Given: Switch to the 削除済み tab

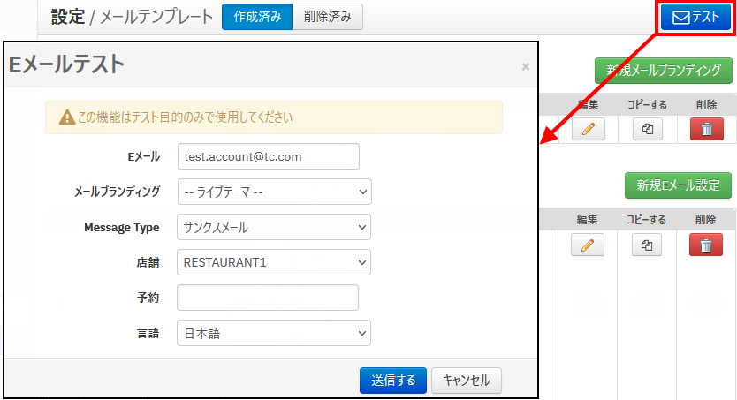Looking at the screenshot, I should click(x=326, y=17).
